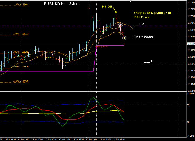Click price axis value 1.25870
195x141 pixels.
pos(191,70)
